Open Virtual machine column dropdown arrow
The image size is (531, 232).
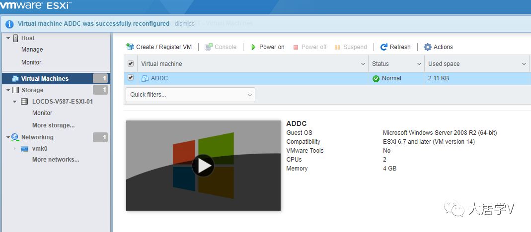[x=363, y=64]
